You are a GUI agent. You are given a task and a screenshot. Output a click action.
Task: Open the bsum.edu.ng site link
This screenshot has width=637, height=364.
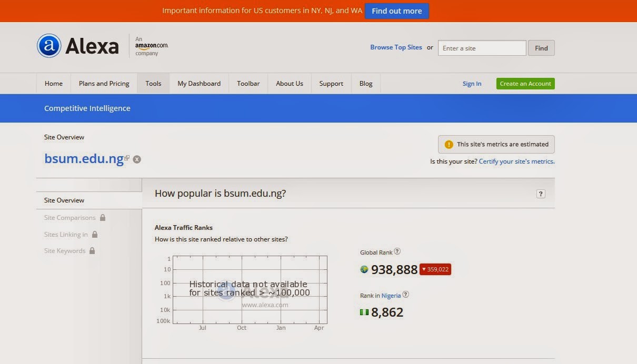(x=84, y=158)
